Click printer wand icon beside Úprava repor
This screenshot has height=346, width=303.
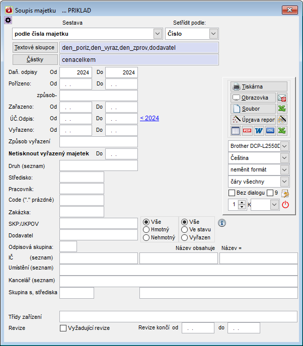282,120
